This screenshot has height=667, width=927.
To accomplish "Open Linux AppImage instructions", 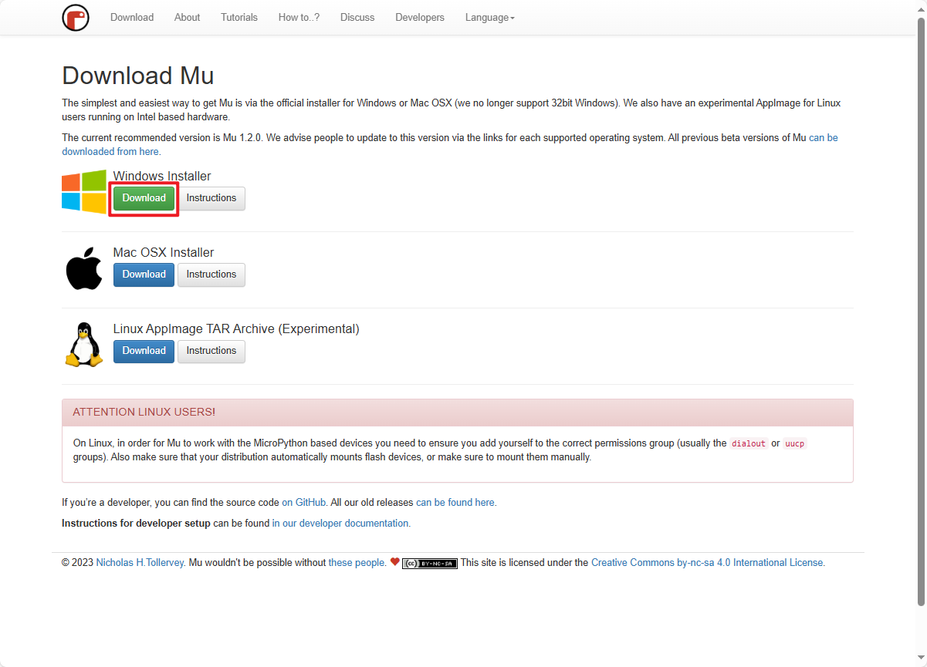I will pos(211,351).
